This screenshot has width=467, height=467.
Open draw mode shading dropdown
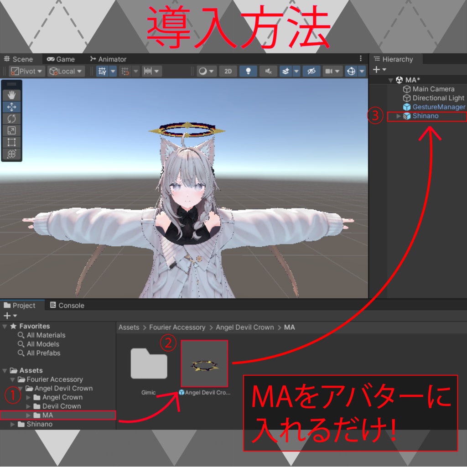pos(207,71)
